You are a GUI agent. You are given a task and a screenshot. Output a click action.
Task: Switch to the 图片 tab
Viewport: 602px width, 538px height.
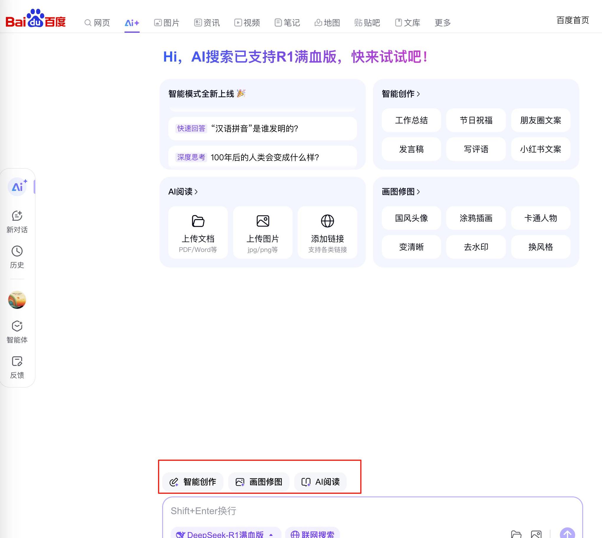(x=167, y=23)
